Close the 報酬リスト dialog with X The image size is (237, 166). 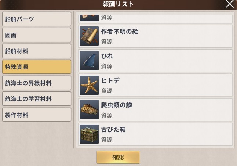pyautogui.click(x=230, y=4)
